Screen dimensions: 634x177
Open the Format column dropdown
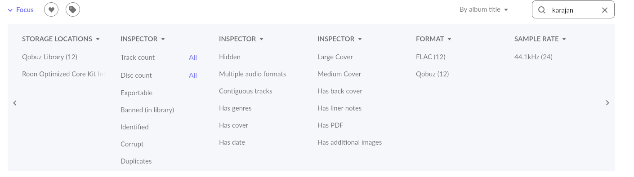click(433, 39)
